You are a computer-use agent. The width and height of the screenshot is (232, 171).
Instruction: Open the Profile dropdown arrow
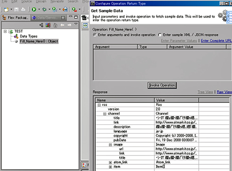[x=60, y=9]
